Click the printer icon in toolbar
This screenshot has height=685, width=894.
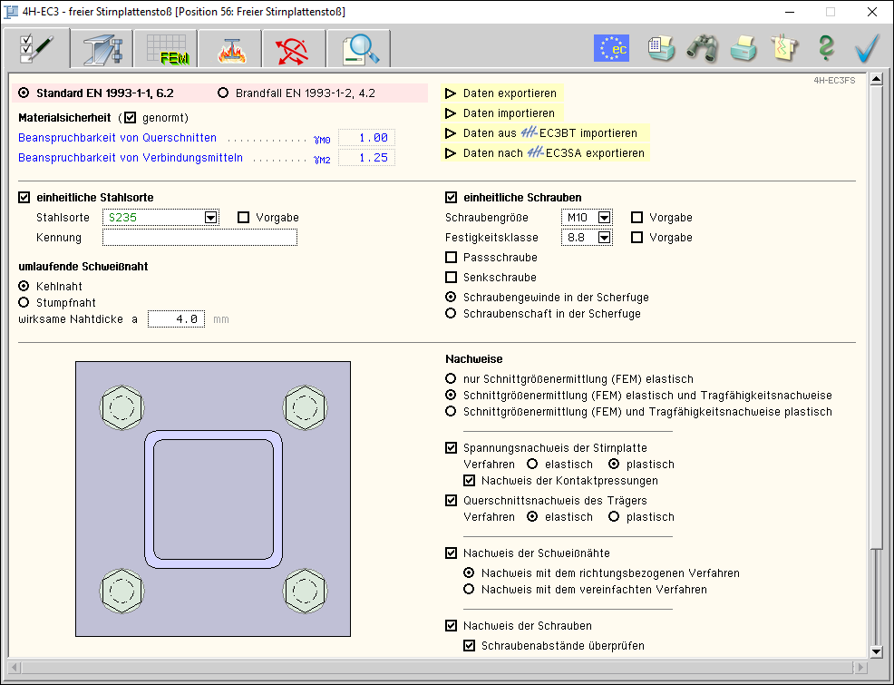coord(743,48)
